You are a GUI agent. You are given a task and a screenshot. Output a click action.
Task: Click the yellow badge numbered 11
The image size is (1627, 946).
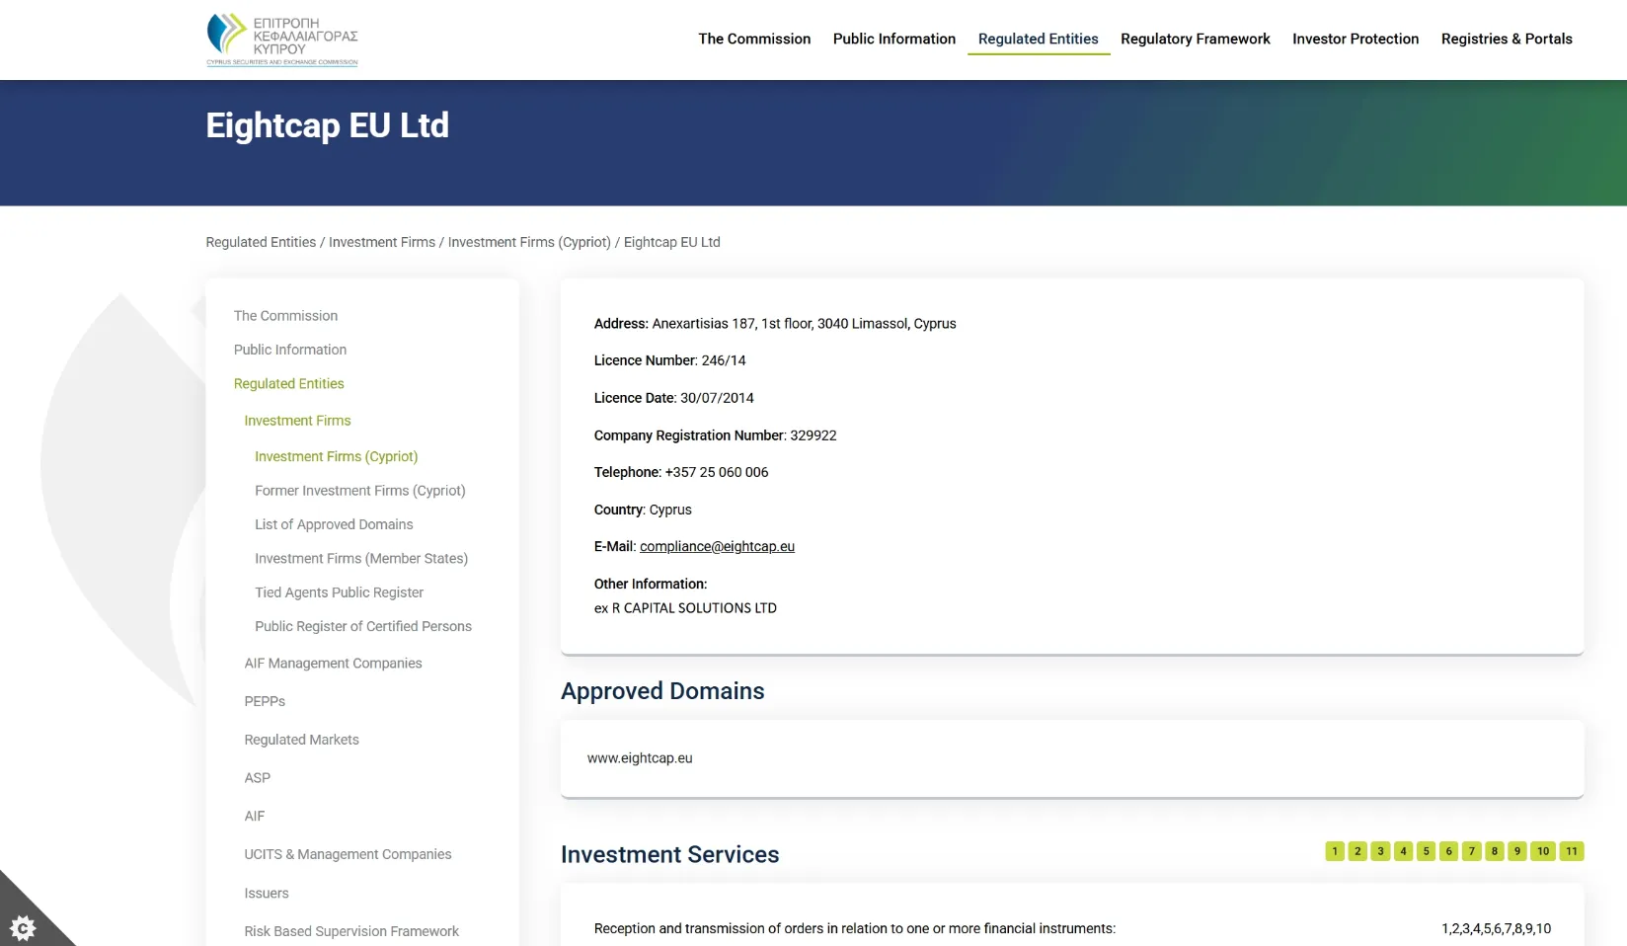pyautogui.click(x=1572, y=851)
